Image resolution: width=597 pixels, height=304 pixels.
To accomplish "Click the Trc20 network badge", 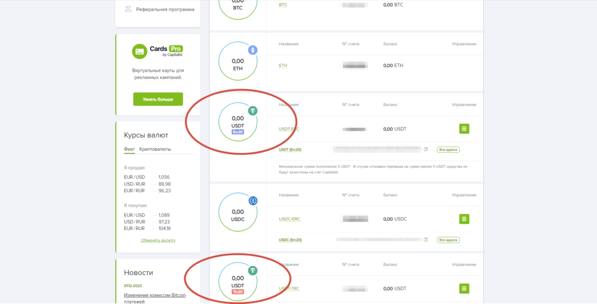I will tap(238, 292).
